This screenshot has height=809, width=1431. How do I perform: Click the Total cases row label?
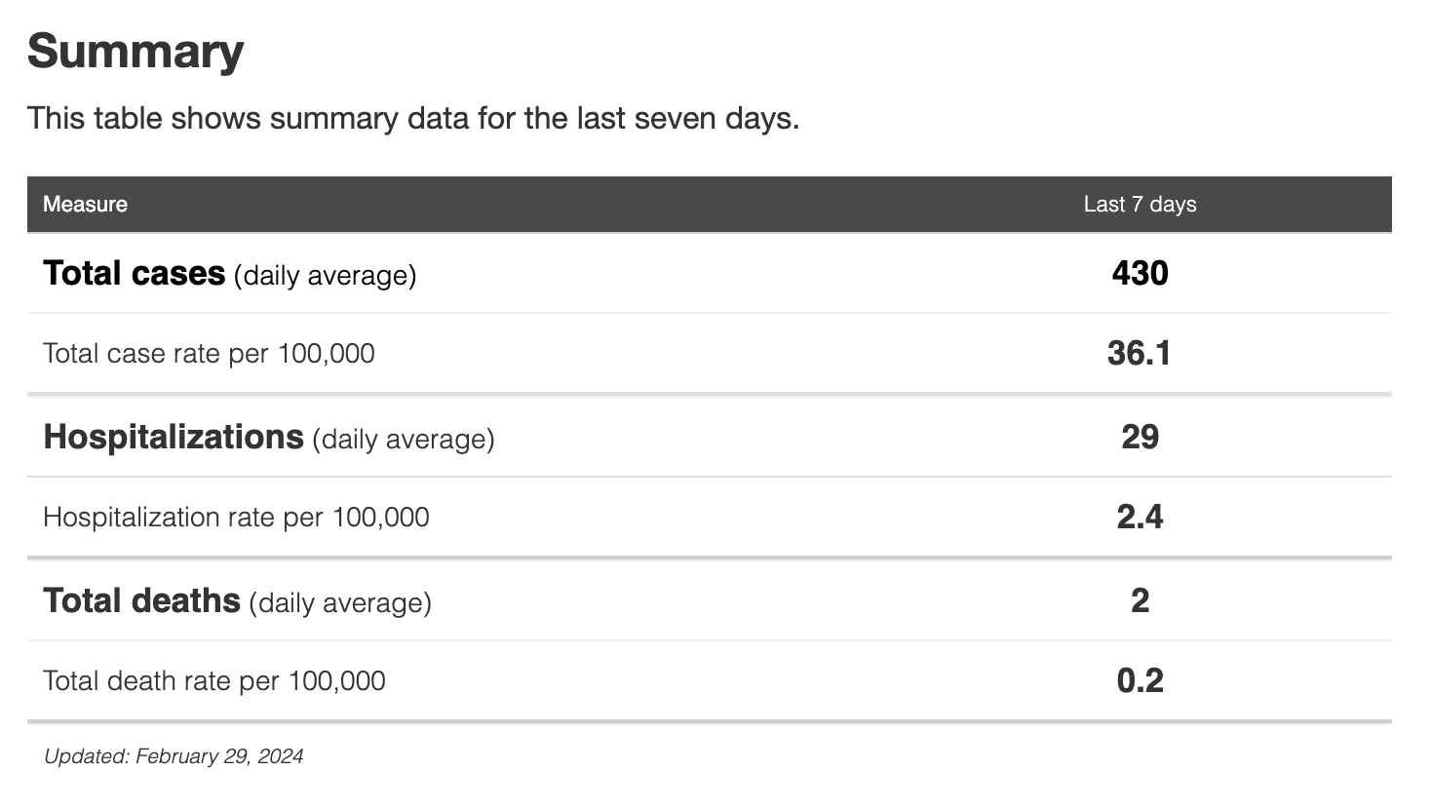coord(135,274)
